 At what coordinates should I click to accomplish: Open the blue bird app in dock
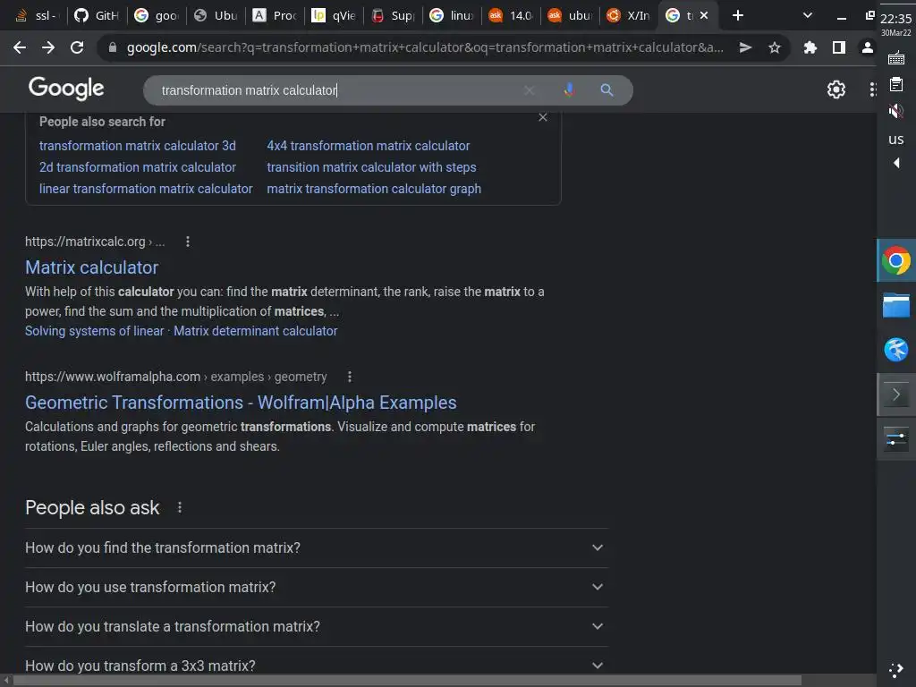click(896, 350)
